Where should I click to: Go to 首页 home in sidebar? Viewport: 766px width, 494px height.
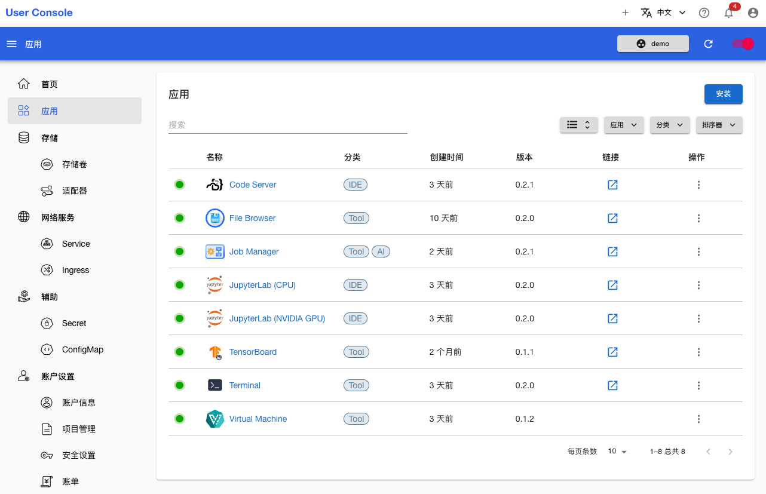(x=75, y=84)
